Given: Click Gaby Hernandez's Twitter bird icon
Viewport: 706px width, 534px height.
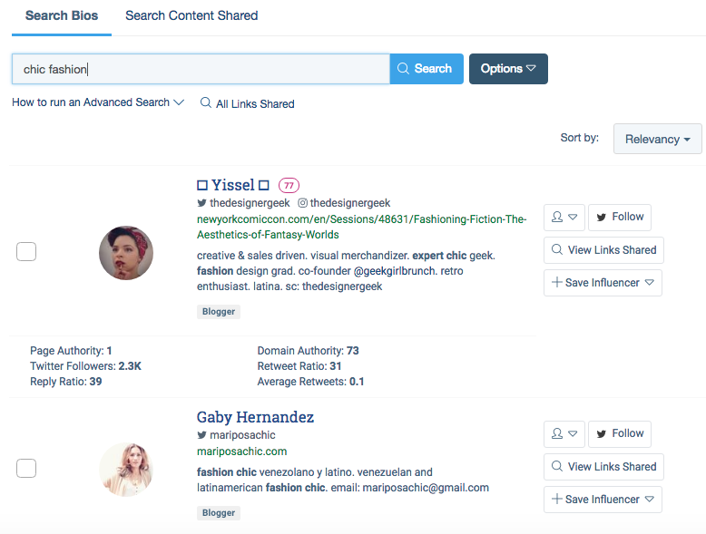Looking at the screenshot, I should pyautogui.click(x=201, y=435).
